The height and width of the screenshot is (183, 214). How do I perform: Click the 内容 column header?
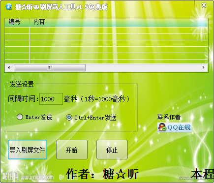tap(119, 22)
